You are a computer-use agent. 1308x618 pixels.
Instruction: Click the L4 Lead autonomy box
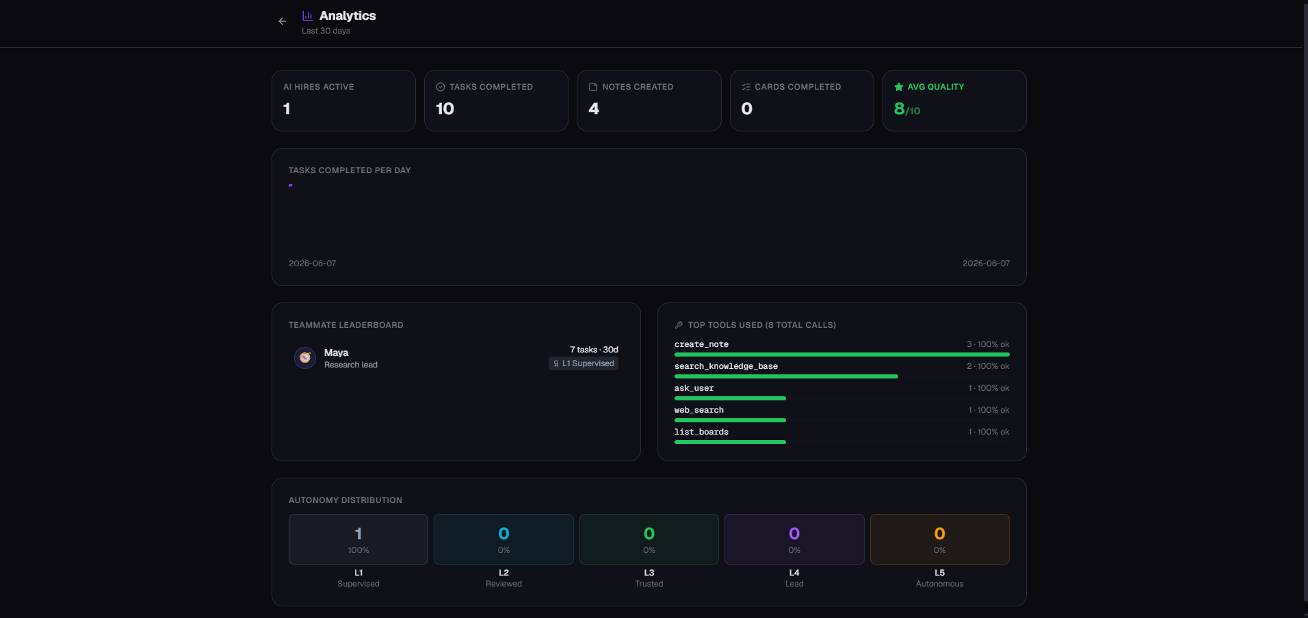tap(794, 539)
